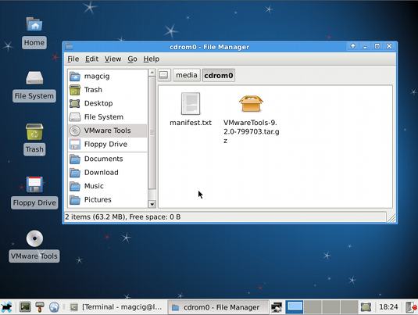Screen dimensions: 418x315
Task: Switch to the first workspace in pager
Action: coord(295,307)
